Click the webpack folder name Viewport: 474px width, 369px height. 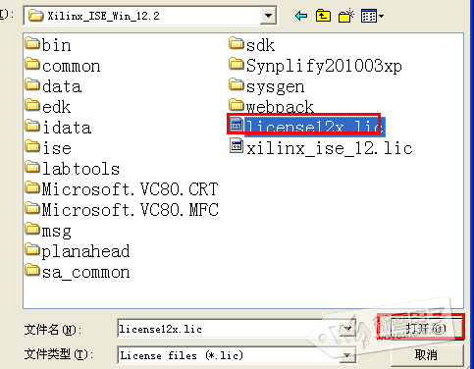point(280,107)
